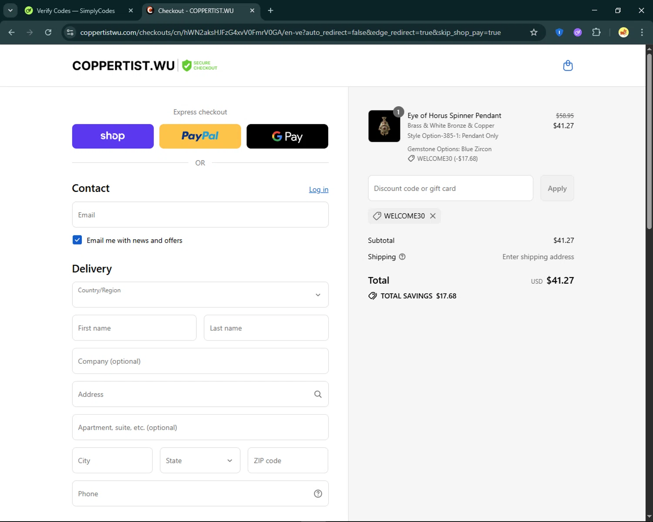Image resolution: width=653 pixels, height=522 pixels.
Task: Click the Apply discount button
Action: coord(557,188)
